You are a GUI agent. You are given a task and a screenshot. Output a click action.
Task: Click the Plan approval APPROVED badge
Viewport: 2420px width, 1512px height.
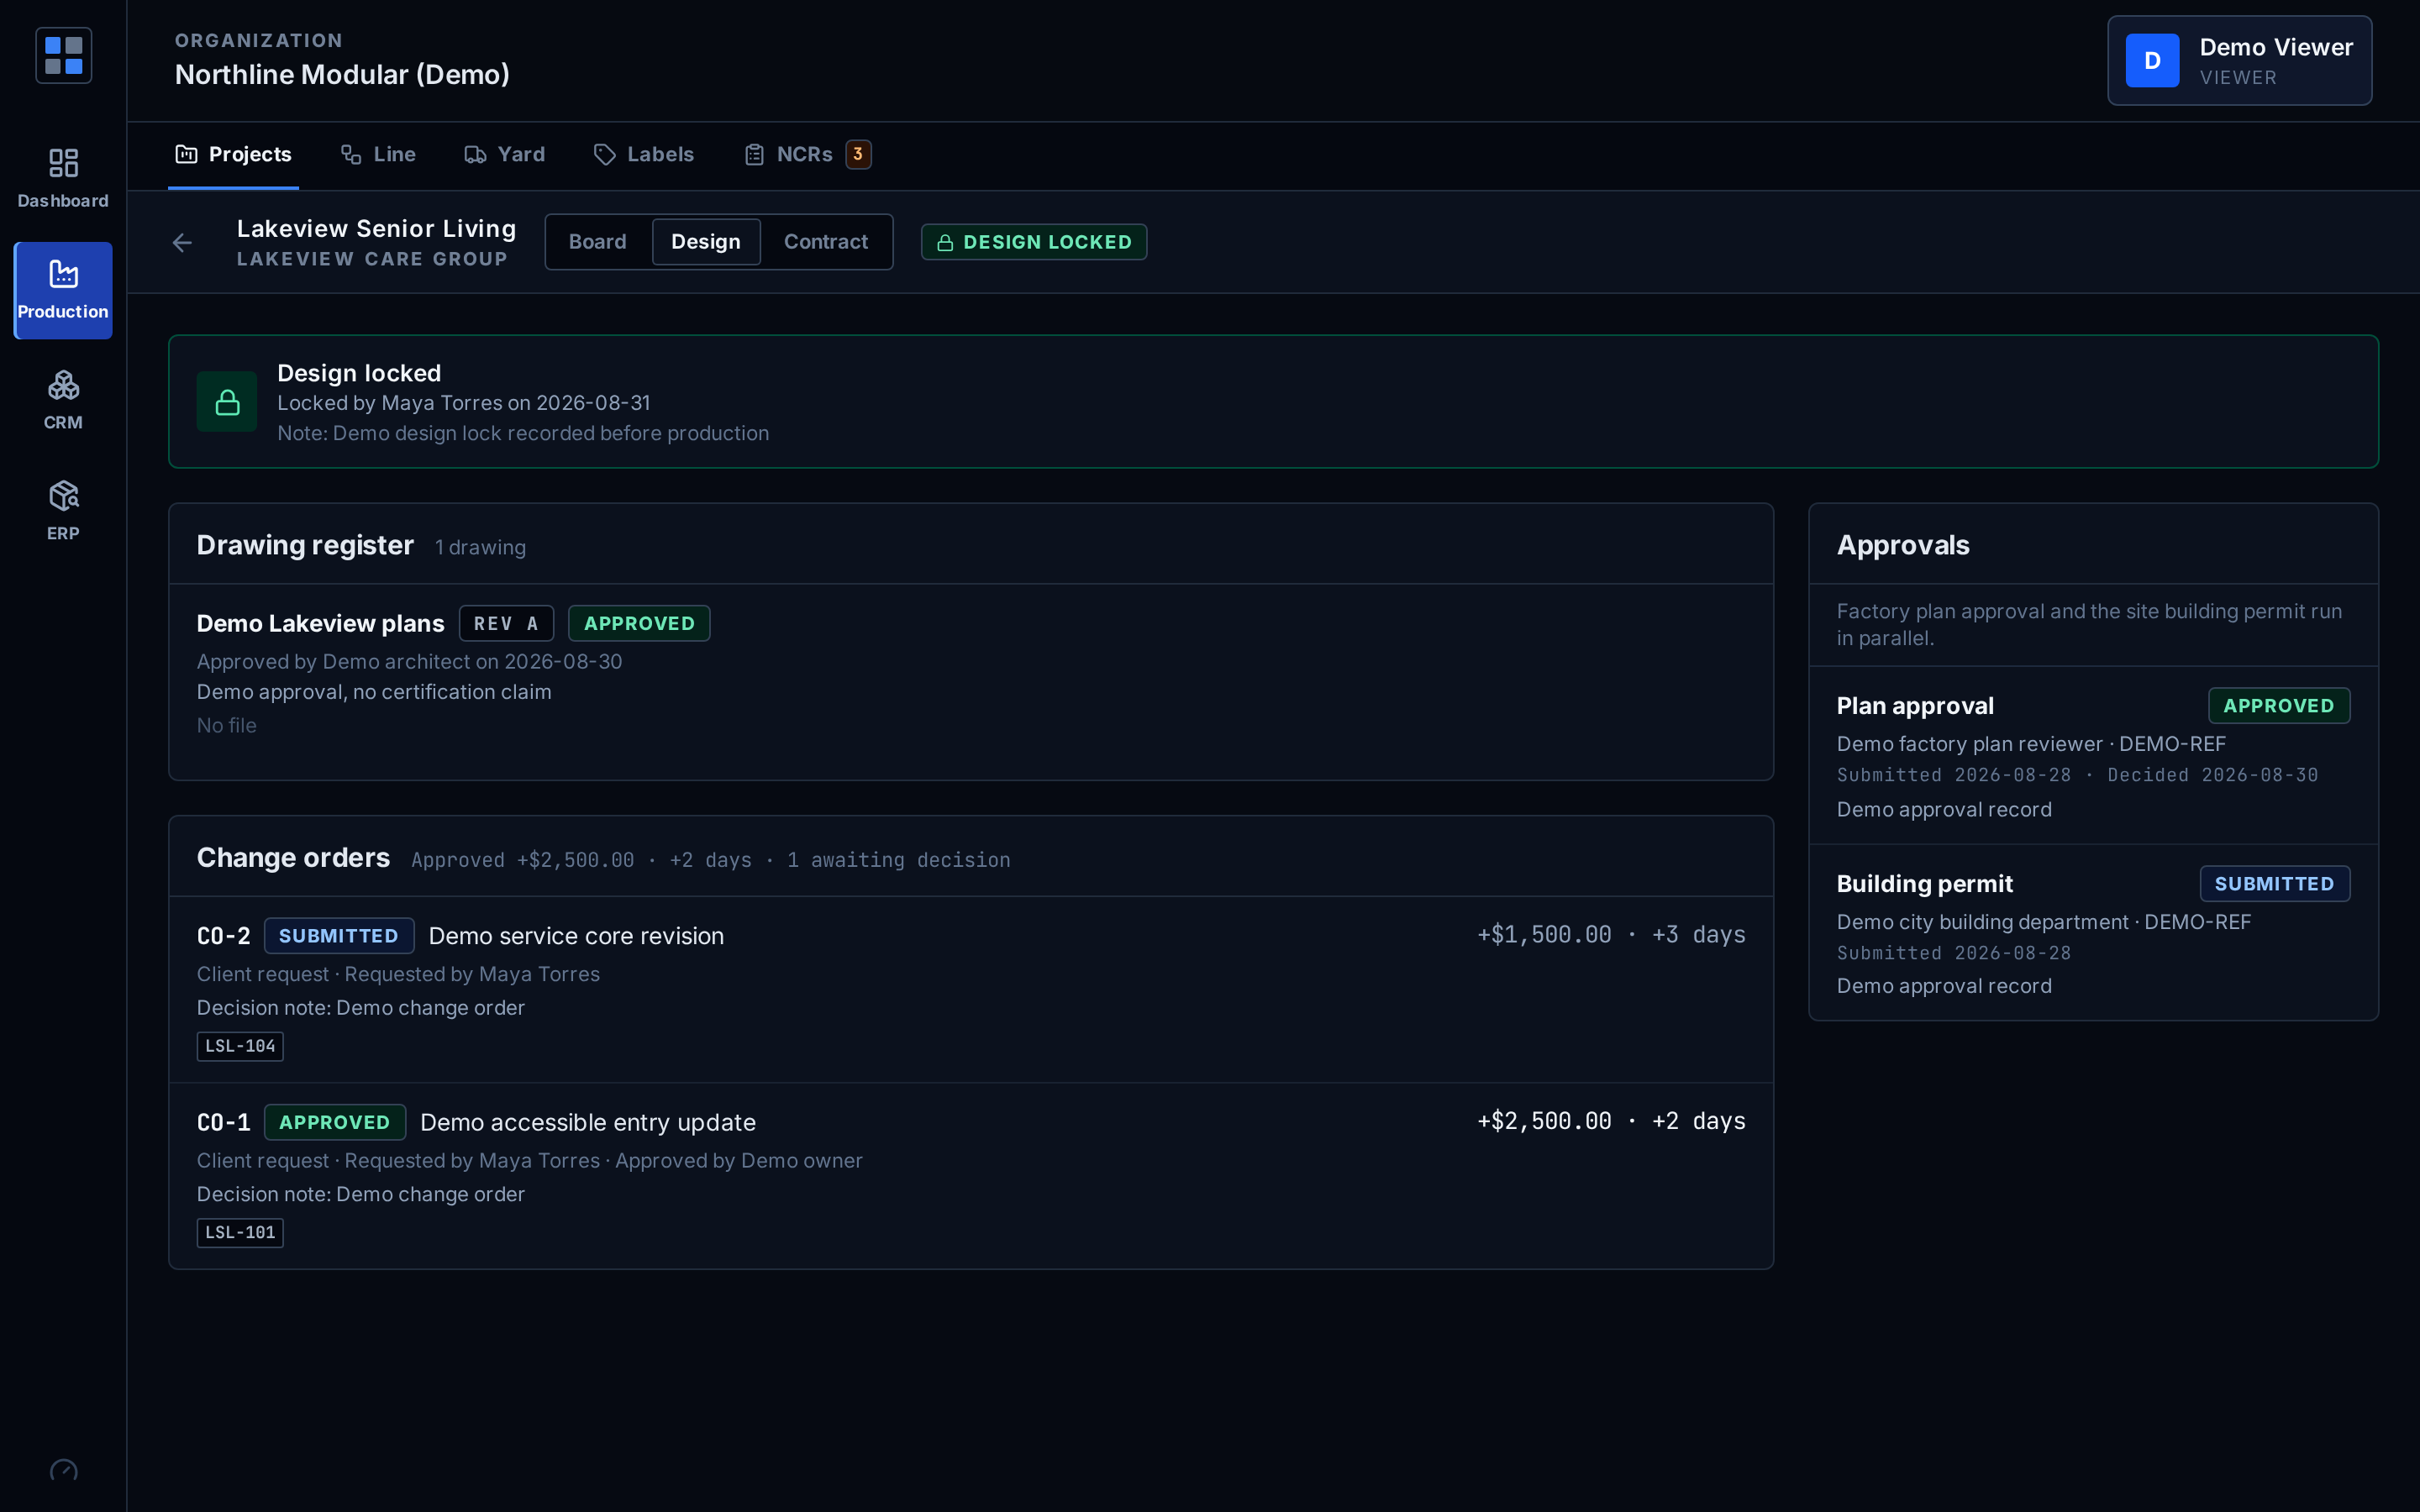tap(2278, 706)
